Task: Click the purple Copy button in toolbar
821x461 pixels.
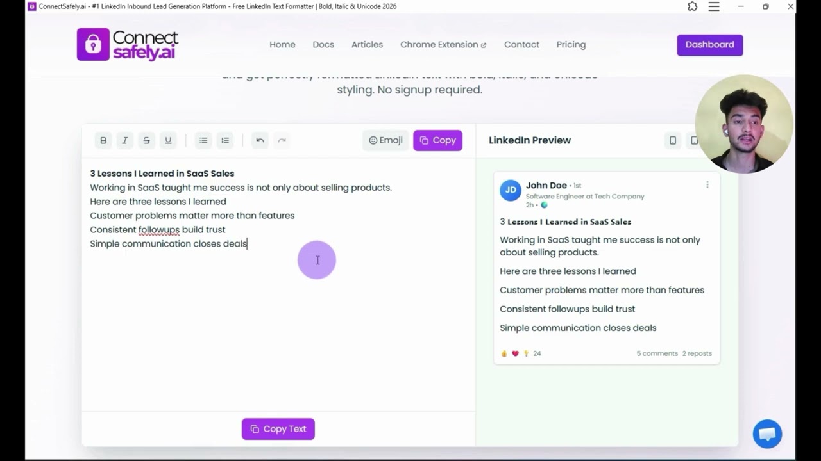Action: pyautogui.click(x=437, y=140)
